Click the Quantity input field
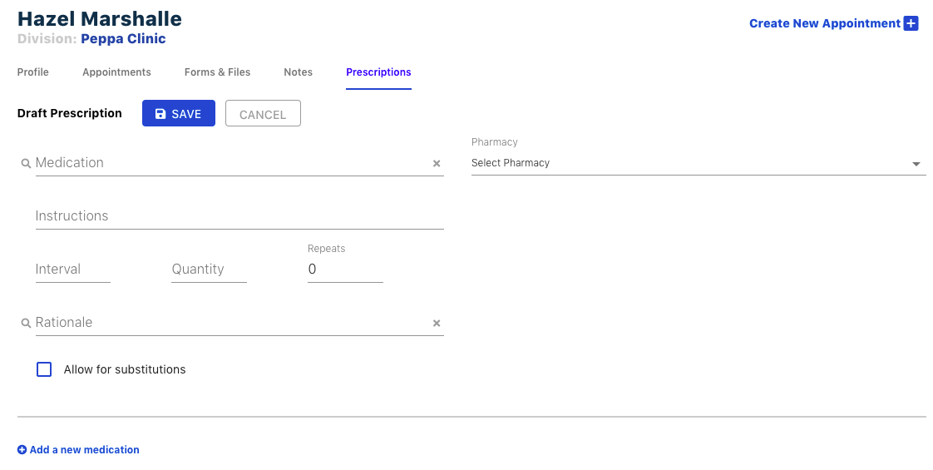Image resolution: width=933 pixels, height=470 pixels. tap(209, 270)
